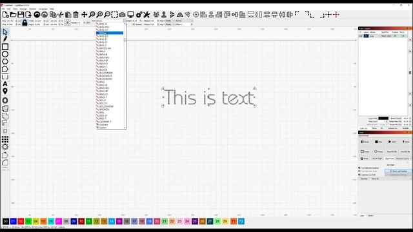
Task: Click the Undo icon
Action: [37, 15]
